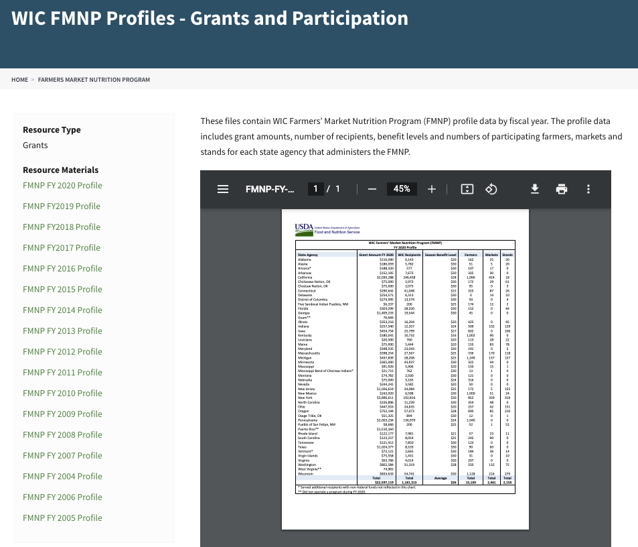Viewport: 638px width, 547px height.
Task: Download the PDF file
Action: coord(535,189)
